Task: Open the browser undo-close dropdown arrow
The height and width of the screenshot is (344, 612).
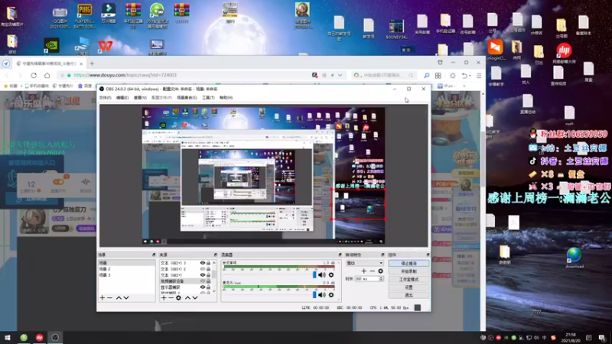Action: tap(470, 75)
